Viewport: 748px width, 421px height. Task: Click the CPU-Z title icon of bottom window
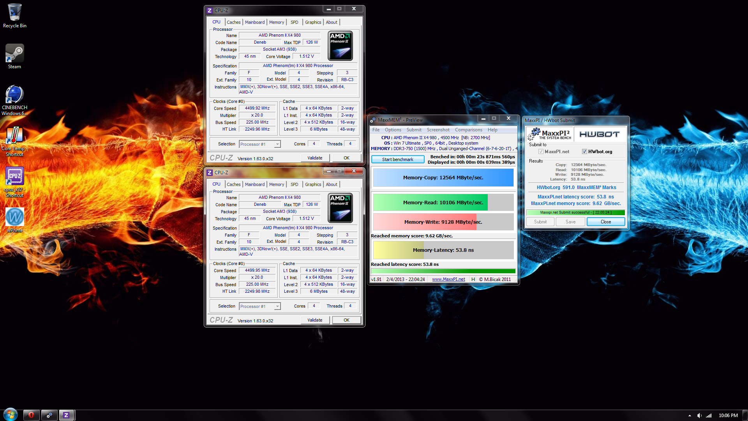210,173
